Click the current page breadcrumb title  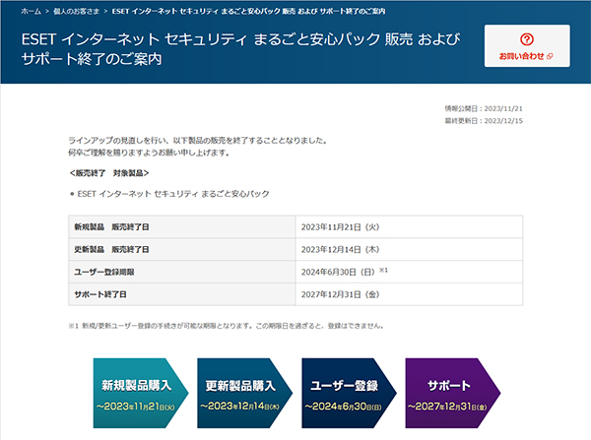click(249, 11)
